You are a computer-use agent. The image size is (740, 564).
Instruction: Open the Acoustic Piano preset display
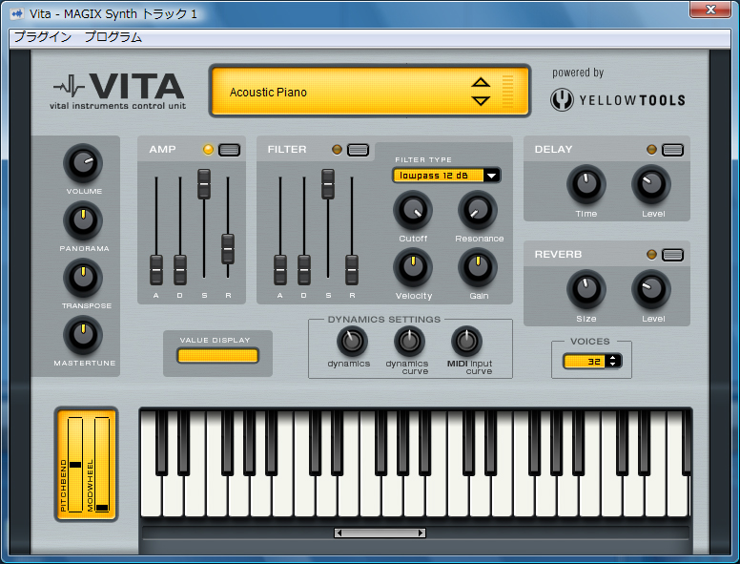click(x=370, y=91)
